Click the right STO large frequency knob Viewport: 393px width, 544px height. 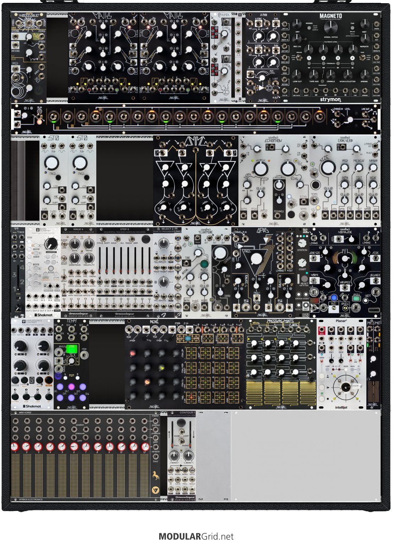80,163
